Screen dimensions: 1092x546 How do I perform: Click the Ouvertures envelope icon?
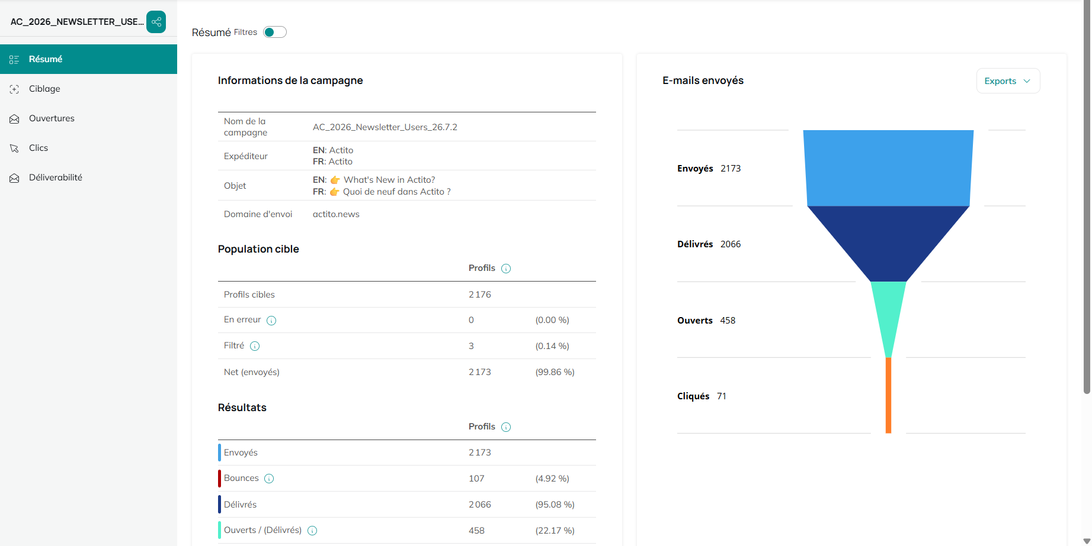14,118
